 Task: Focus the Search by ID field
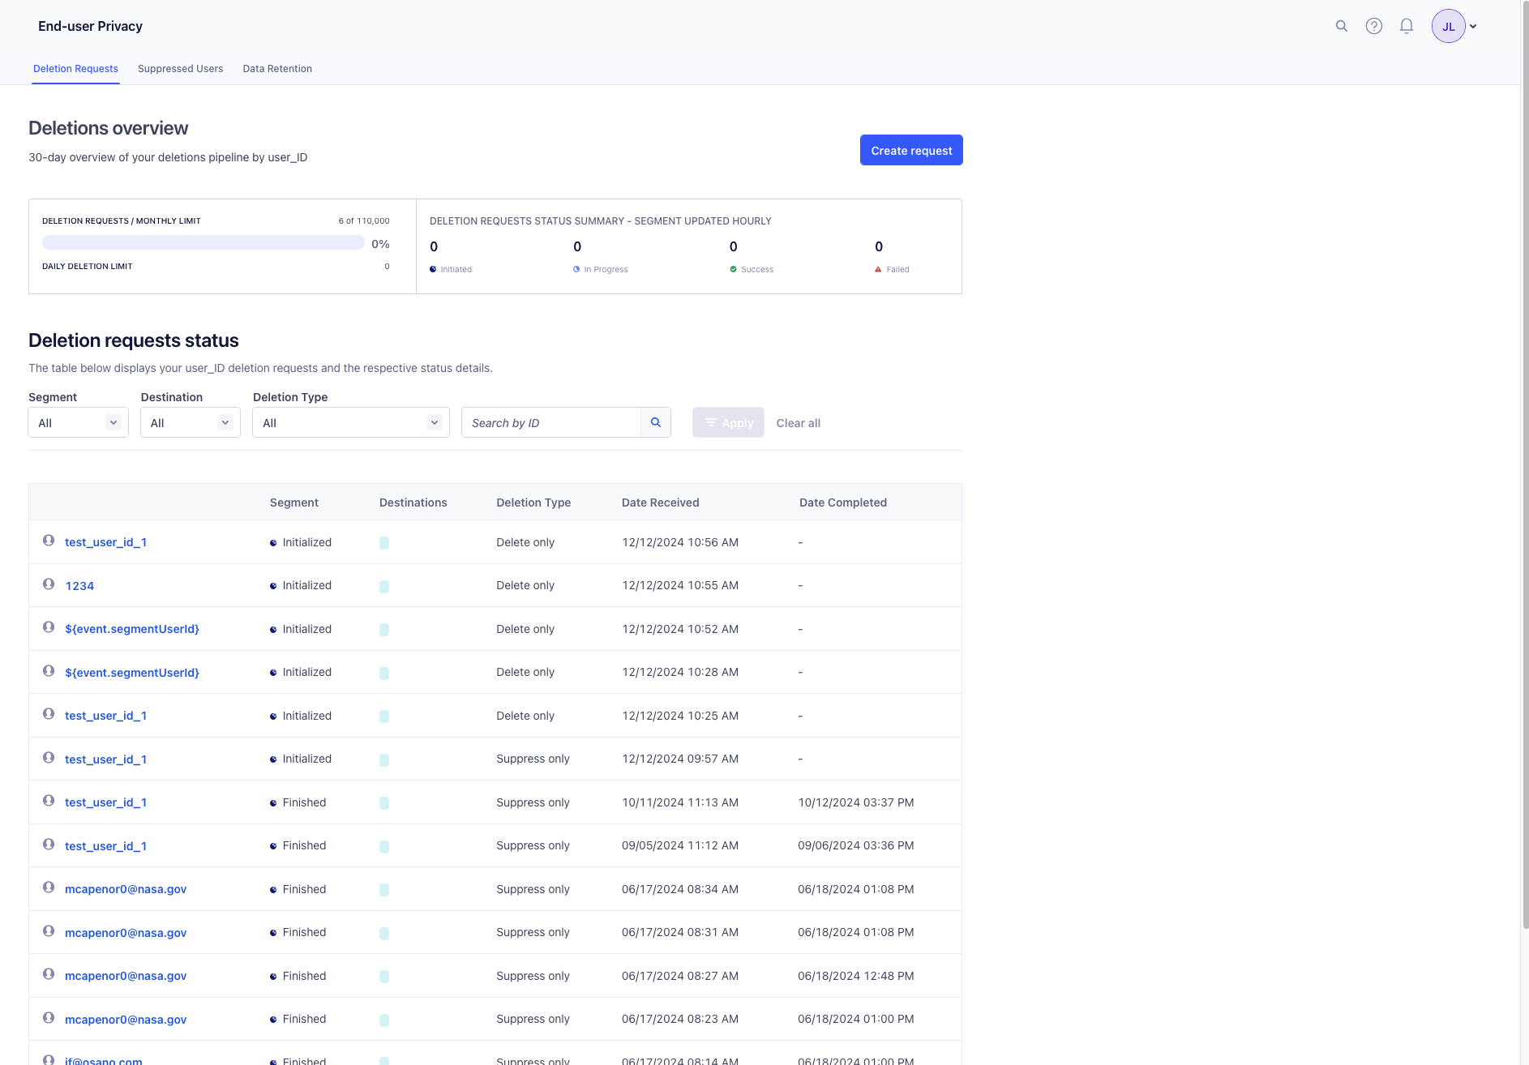[551, 423]
